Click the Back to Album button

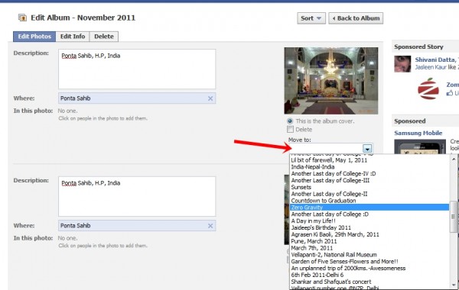(356, 18)
